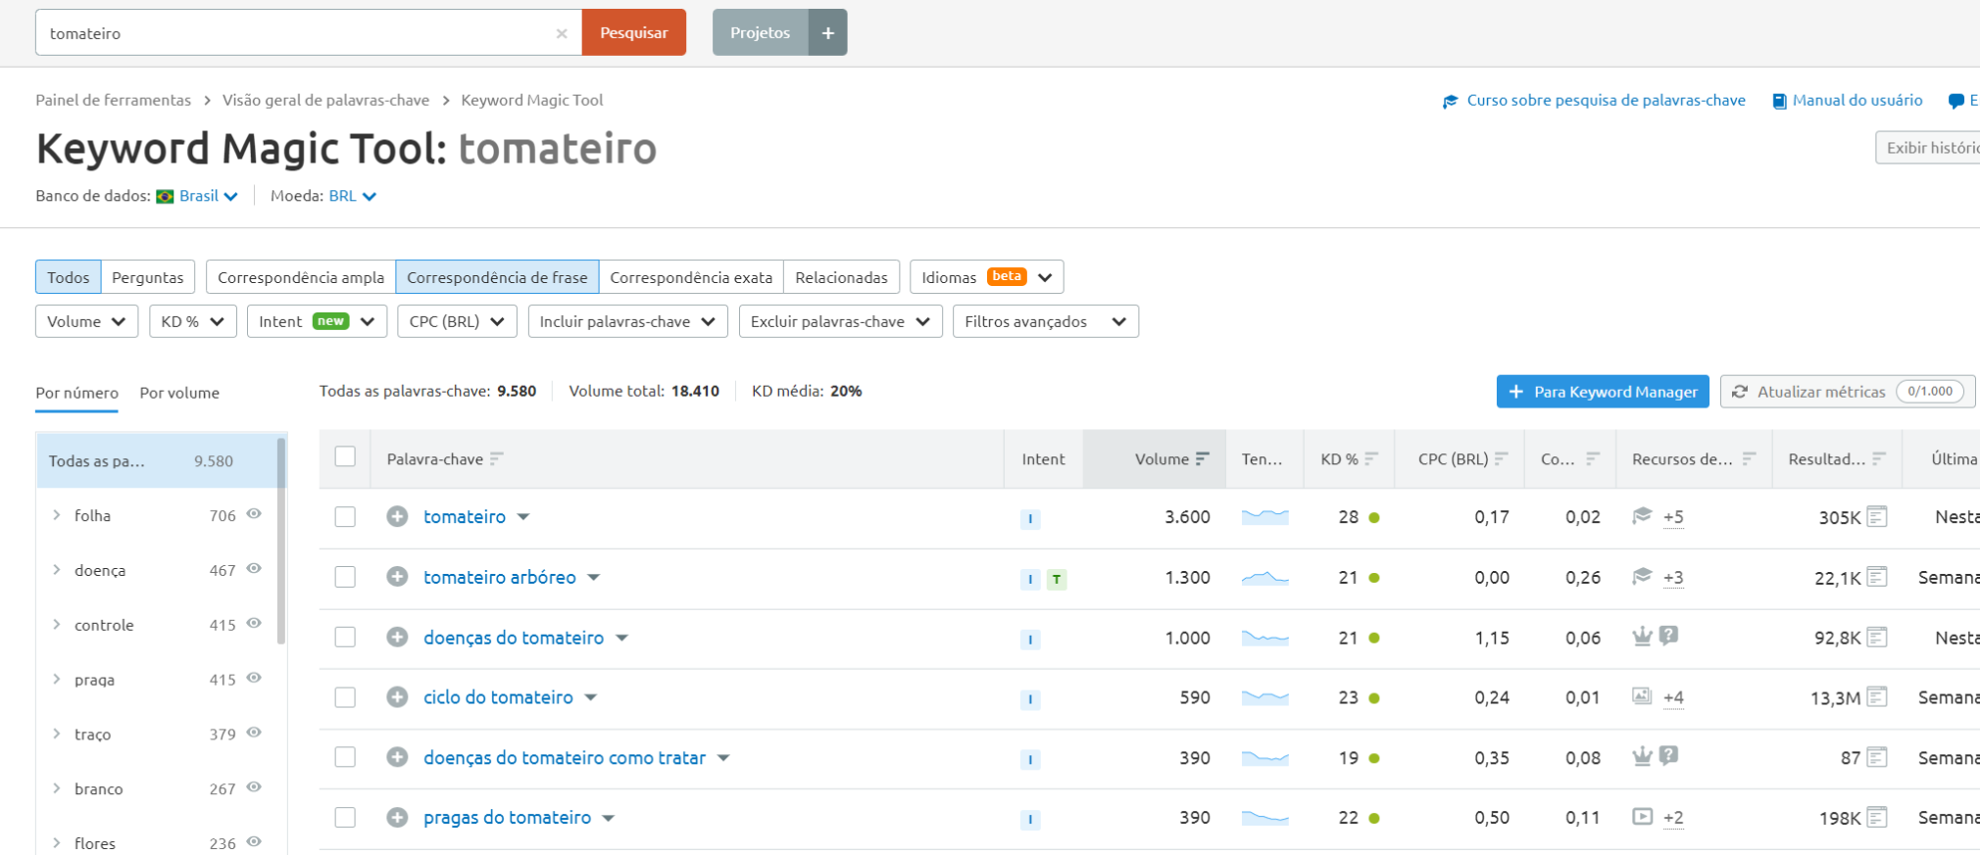The width and height of the screenshot is (1980, 855).
Task: Open the KD % filter dropdown
Action: (x=192, y=321)
